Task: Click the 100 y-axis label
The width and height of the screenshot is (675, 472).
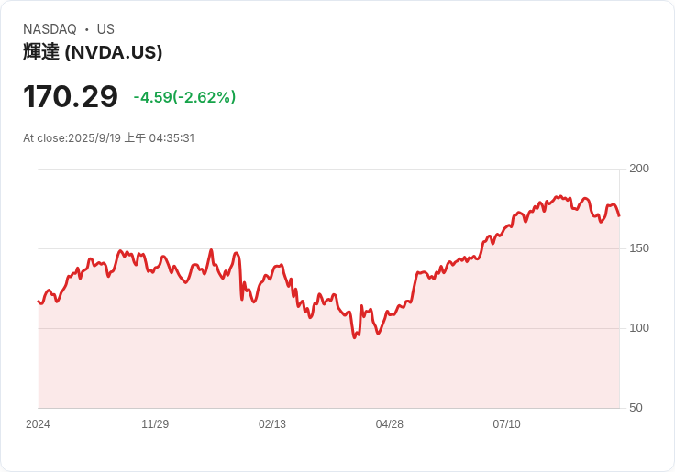Action: [639, 328]
